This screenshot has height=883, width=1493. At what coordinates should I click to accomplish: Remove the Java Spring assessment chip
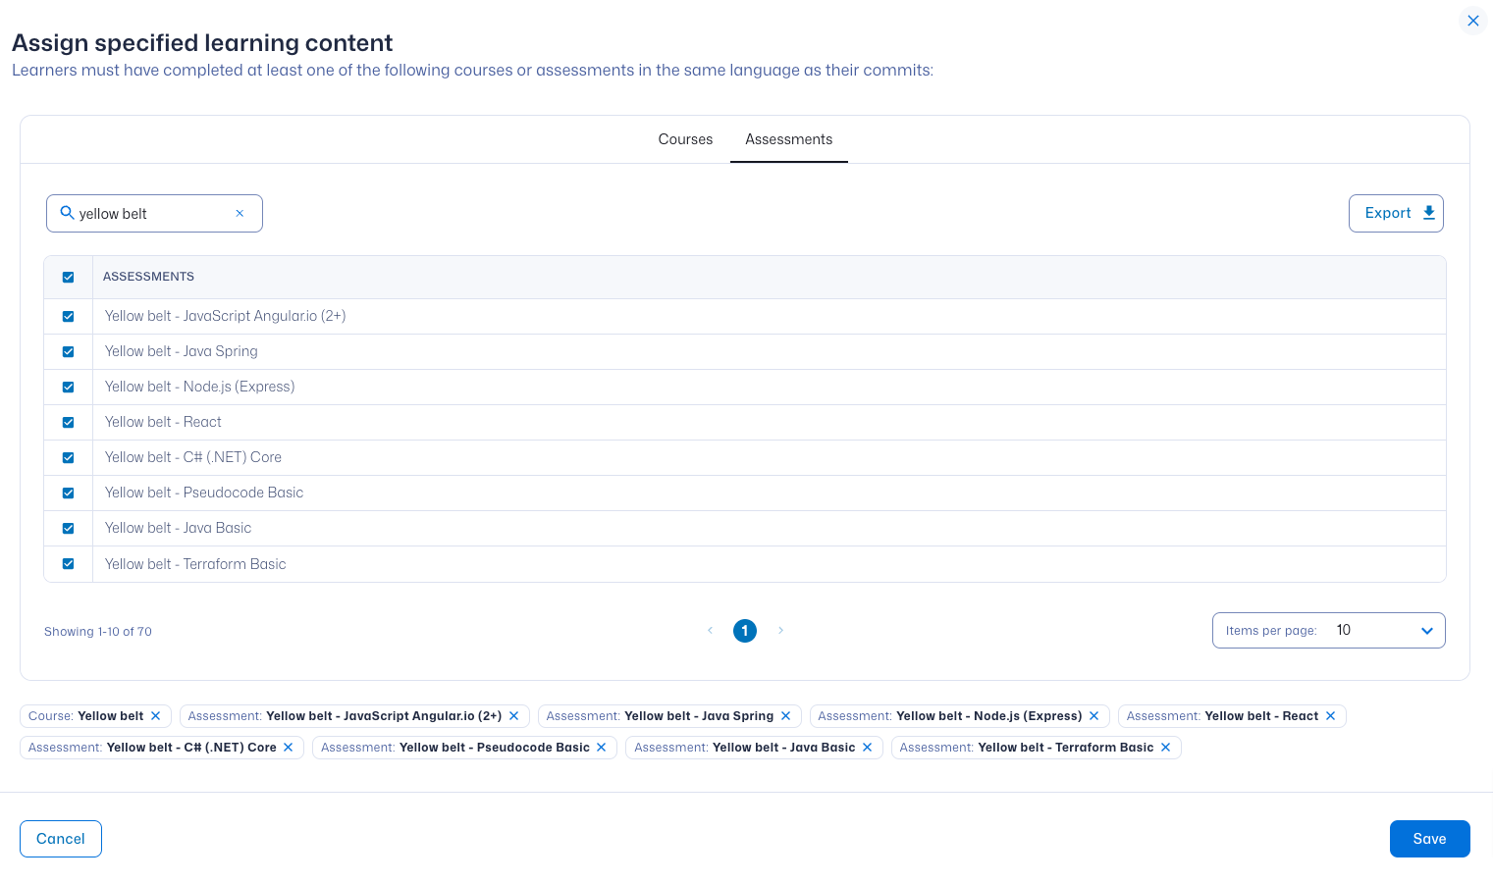coord(785,716)
